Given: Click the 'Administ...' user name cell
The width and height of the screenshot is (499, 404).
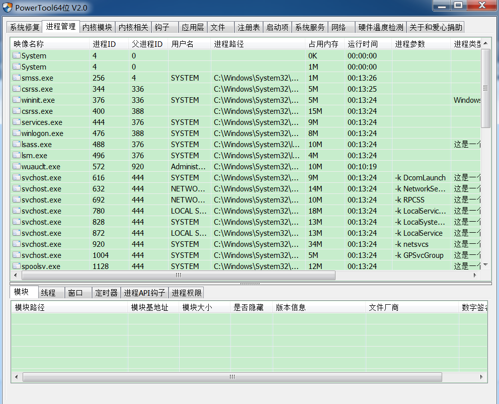Looking at the screenshot, I should 189,166.
